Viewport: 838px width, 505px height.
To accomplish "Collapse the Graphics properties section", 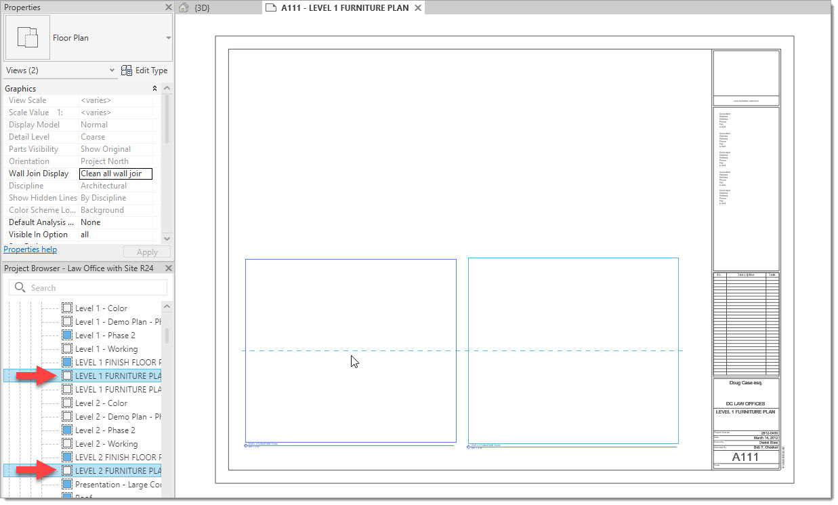I will tap(154, 89).
